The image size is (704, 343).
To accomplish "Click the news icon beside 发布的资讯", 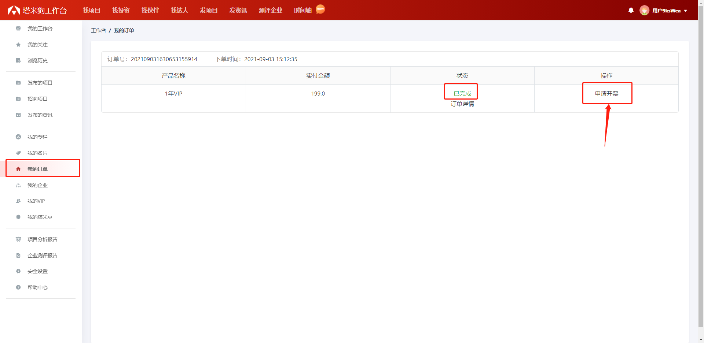I will (18, 115).
